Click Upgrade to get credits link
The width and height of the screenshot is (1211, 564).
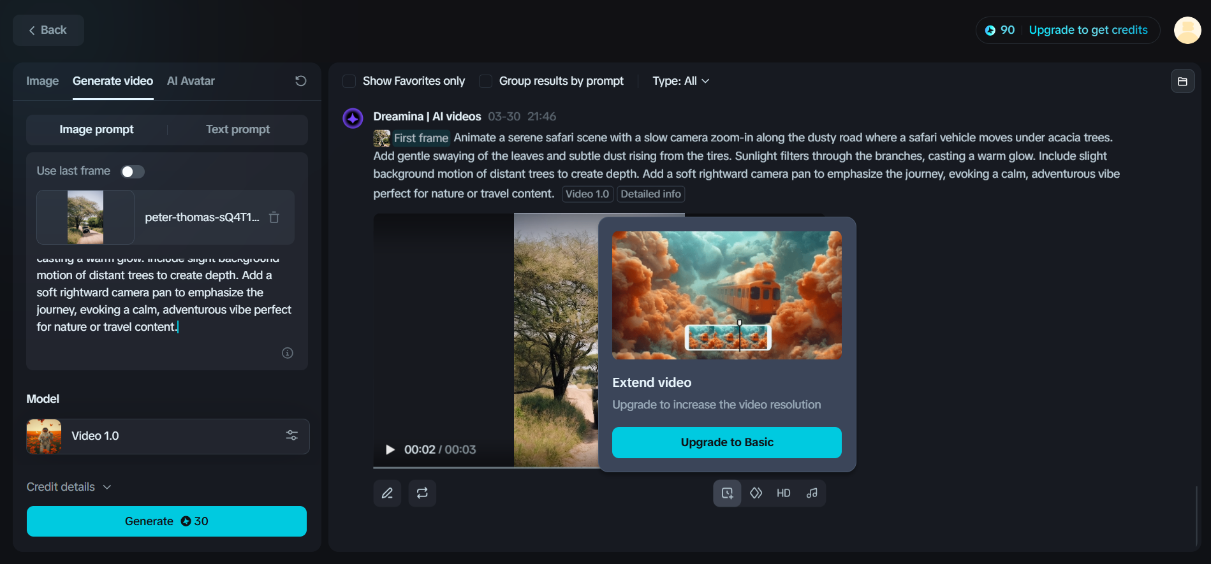click(1088, 30)
